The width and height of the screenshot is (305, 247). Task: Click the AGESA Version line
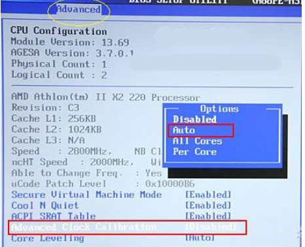click(72, 53)
